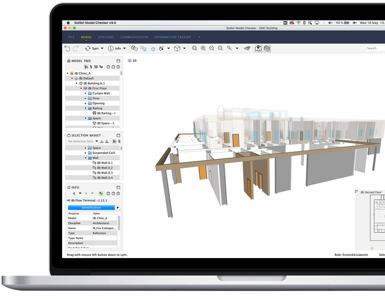Toggle the layers view button in toolbar
The height and width of the screenshot is (299, 385).
click(267, 48)
